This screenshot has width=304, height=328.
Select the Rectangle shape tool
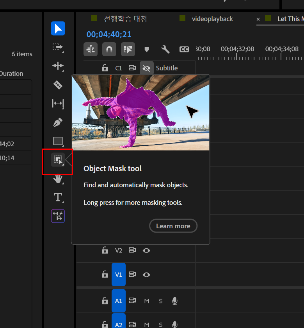point(58,141)
